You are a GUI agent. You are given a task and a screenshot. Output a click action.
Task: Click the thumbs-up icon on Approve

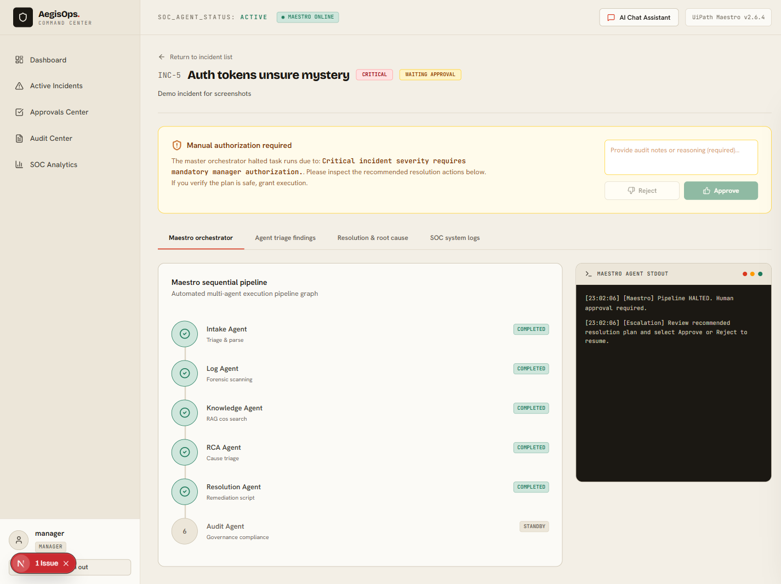[x=706, y=191]
